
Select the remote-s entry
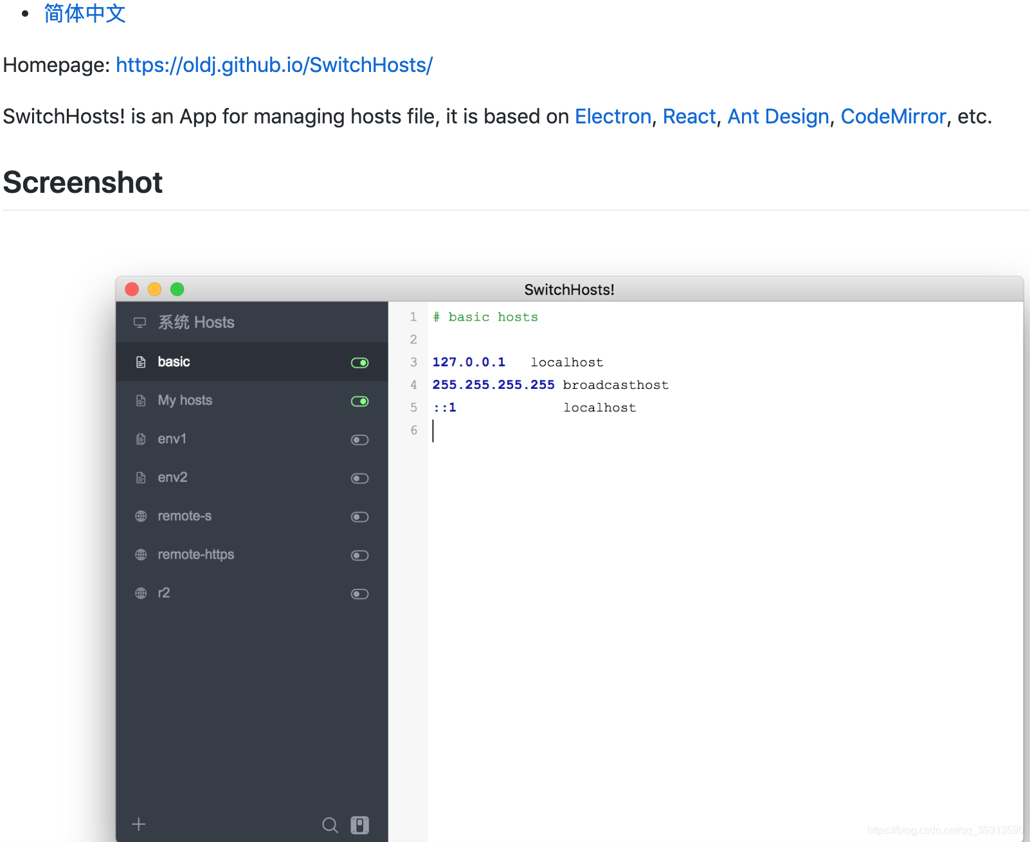[252, 516]
